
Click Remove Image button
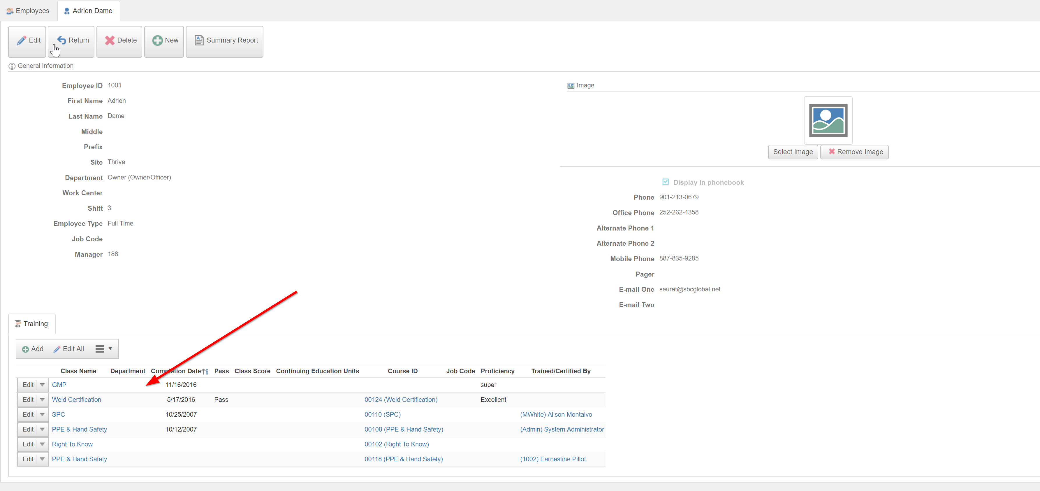855,152
